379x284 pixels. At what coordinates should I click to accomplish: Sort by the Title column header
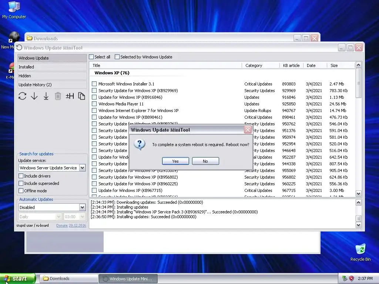coord(166,65)
